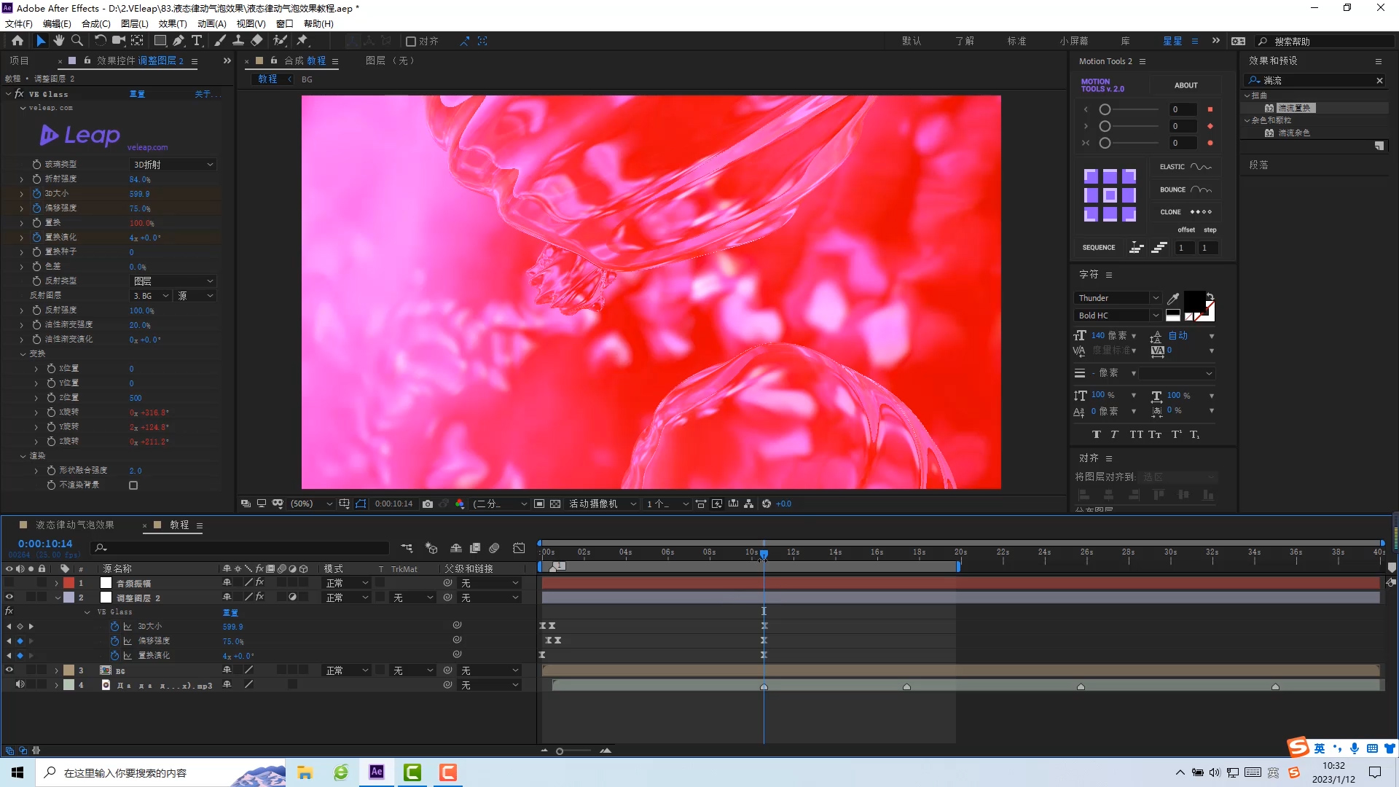Select the Hand tool in the toolbar
Viewport: 1399px width, 787px height.
59,41
